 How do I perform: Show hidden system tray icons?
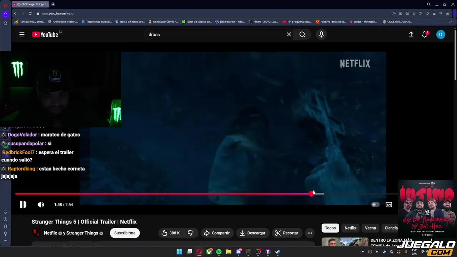tap(363, 252)
